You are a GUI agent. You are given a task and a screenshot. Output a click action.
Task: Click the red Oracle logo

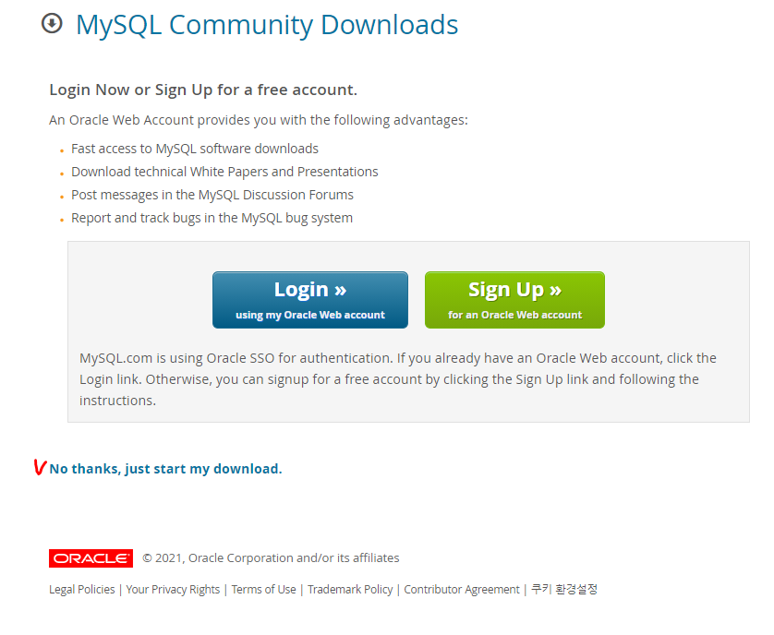click(91, 558)
